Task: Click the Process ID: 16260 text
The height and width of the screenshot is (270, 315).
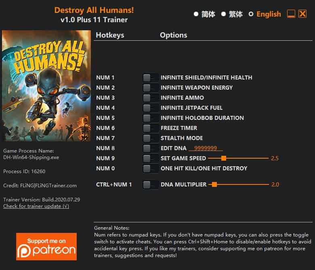Action: pyautogui.click(x=24, y=172)
